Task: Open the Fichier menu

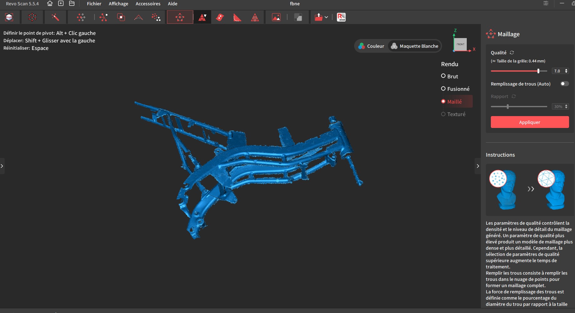Action: (x=94, y=4)
